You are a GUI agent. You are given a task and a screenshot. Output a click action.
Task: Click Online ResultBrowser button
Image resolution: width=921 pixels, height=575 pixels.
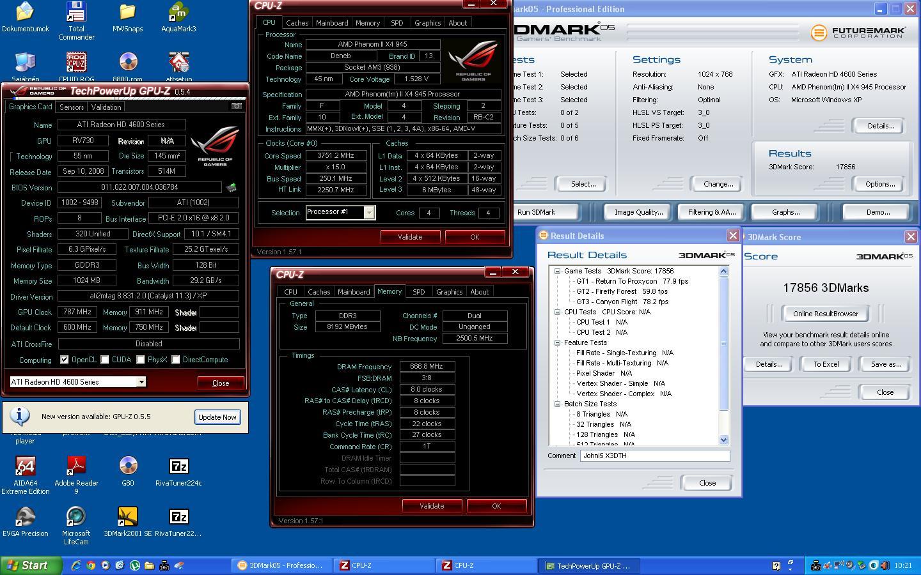pyautogui.click(x=825, y=314)
